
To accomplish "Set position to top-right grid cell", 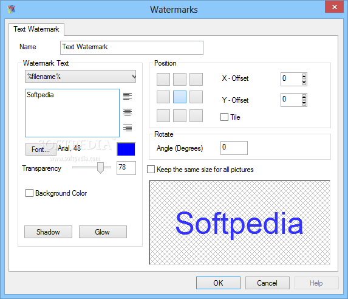I will 196,79.
